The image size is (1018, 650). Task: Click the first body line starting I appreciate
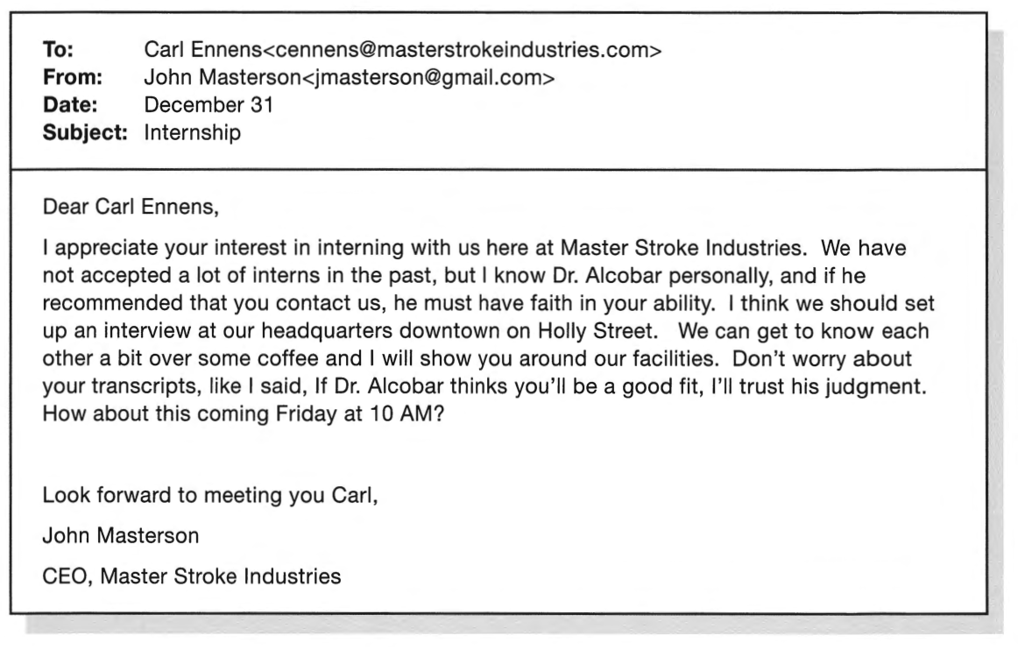click(474, 248)
